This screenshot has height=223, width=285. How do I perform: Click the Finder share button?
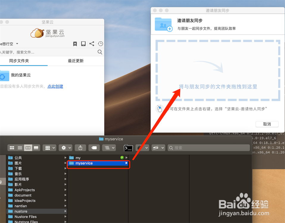tap(80, 148)
